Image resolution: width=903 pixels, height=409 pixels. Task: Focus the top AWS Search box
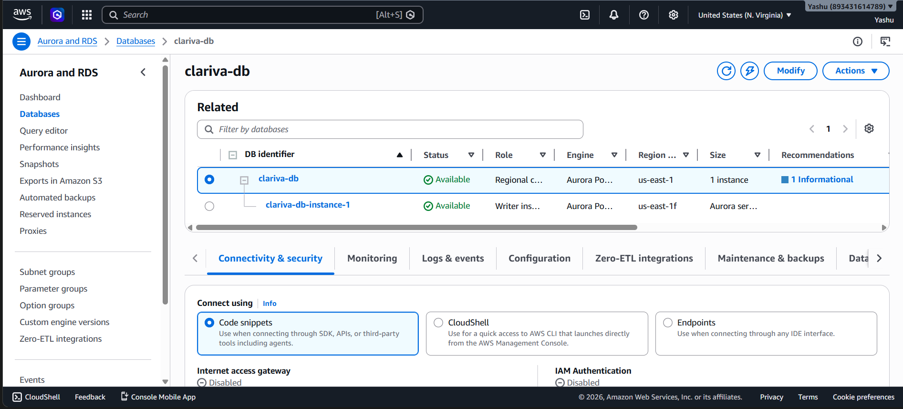click(262, 15)
